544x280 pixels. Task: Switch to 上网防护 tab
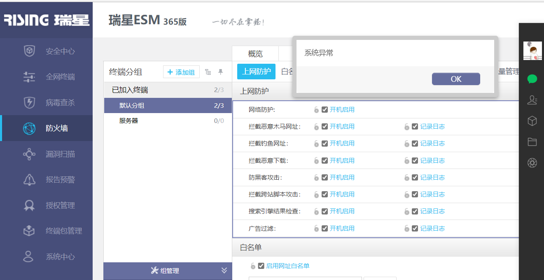click(x=256, y=72)
